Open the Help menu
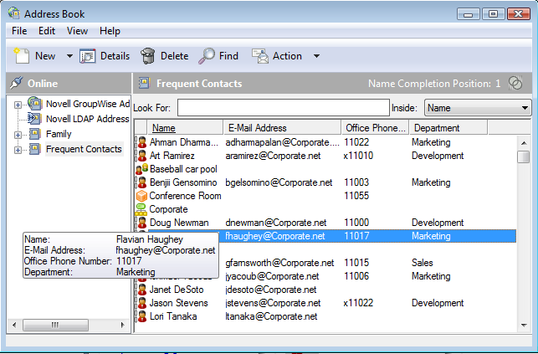 tap(110, 31)
